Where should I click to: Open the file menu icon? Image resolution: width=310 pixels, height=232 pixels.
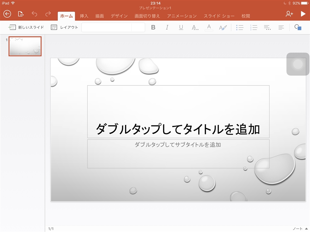pos(21,14)
